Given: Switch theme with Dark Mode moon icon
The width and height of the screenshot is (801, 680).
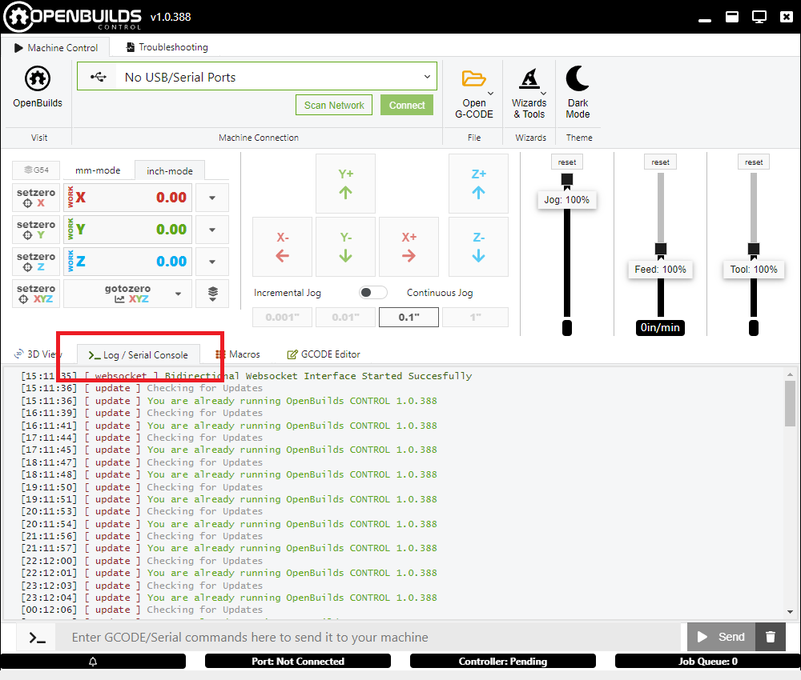Looking at the screenshot, I should [578, 78].
